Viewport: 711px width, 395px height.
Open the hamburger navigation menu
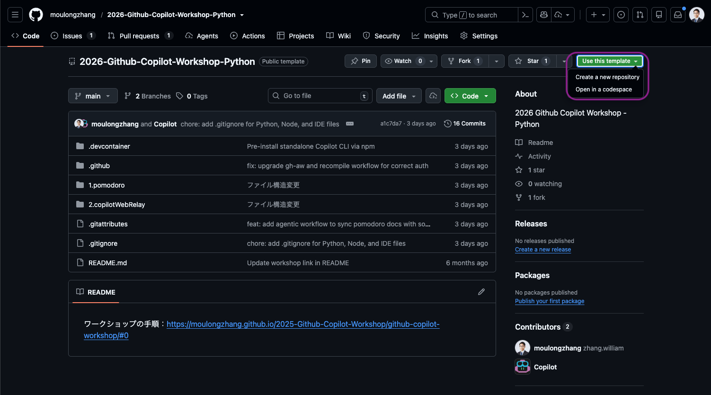(15, 15)
